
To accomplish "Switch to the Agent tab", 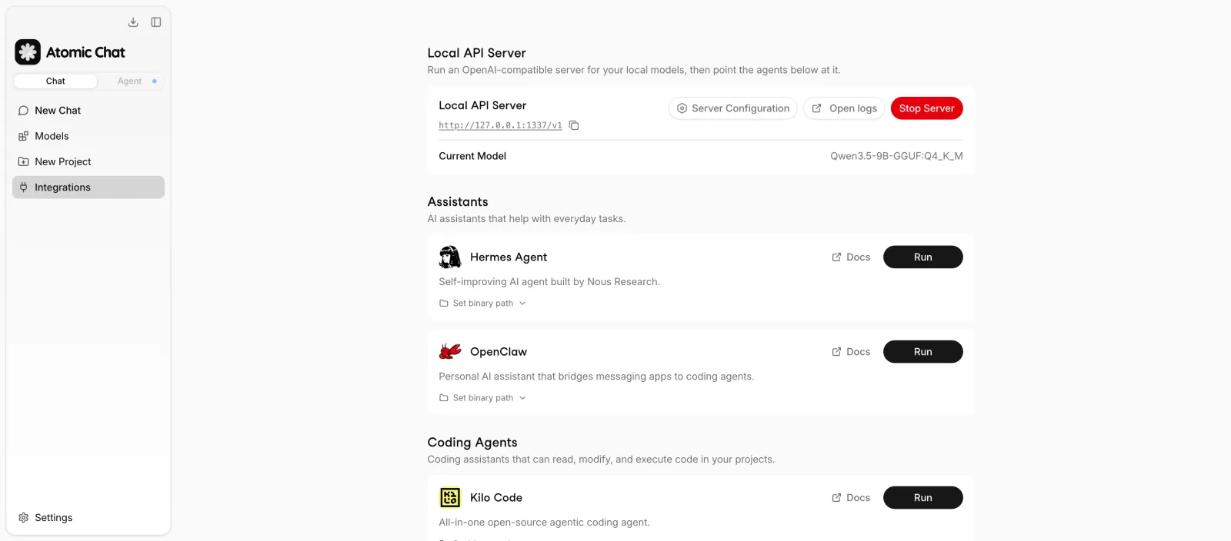I will pos(130,81).
